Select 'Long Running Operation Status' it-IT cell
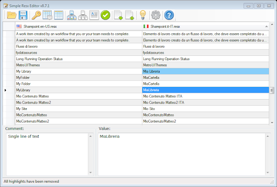Image resolution: width=277 pixels, height=187 pixels. click(206, 59)
